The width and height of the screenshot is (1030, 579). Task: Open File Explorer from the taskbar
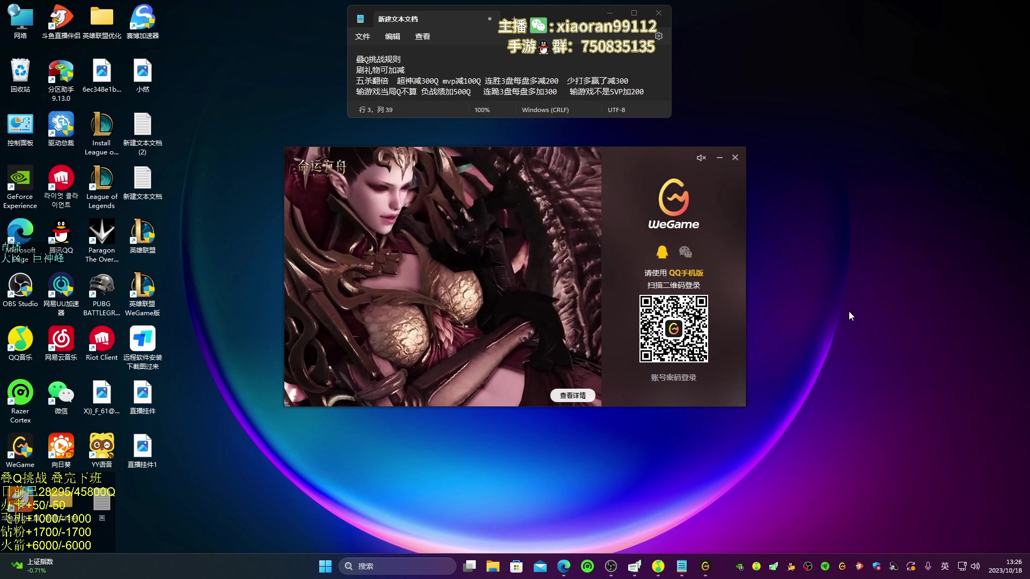493,566
